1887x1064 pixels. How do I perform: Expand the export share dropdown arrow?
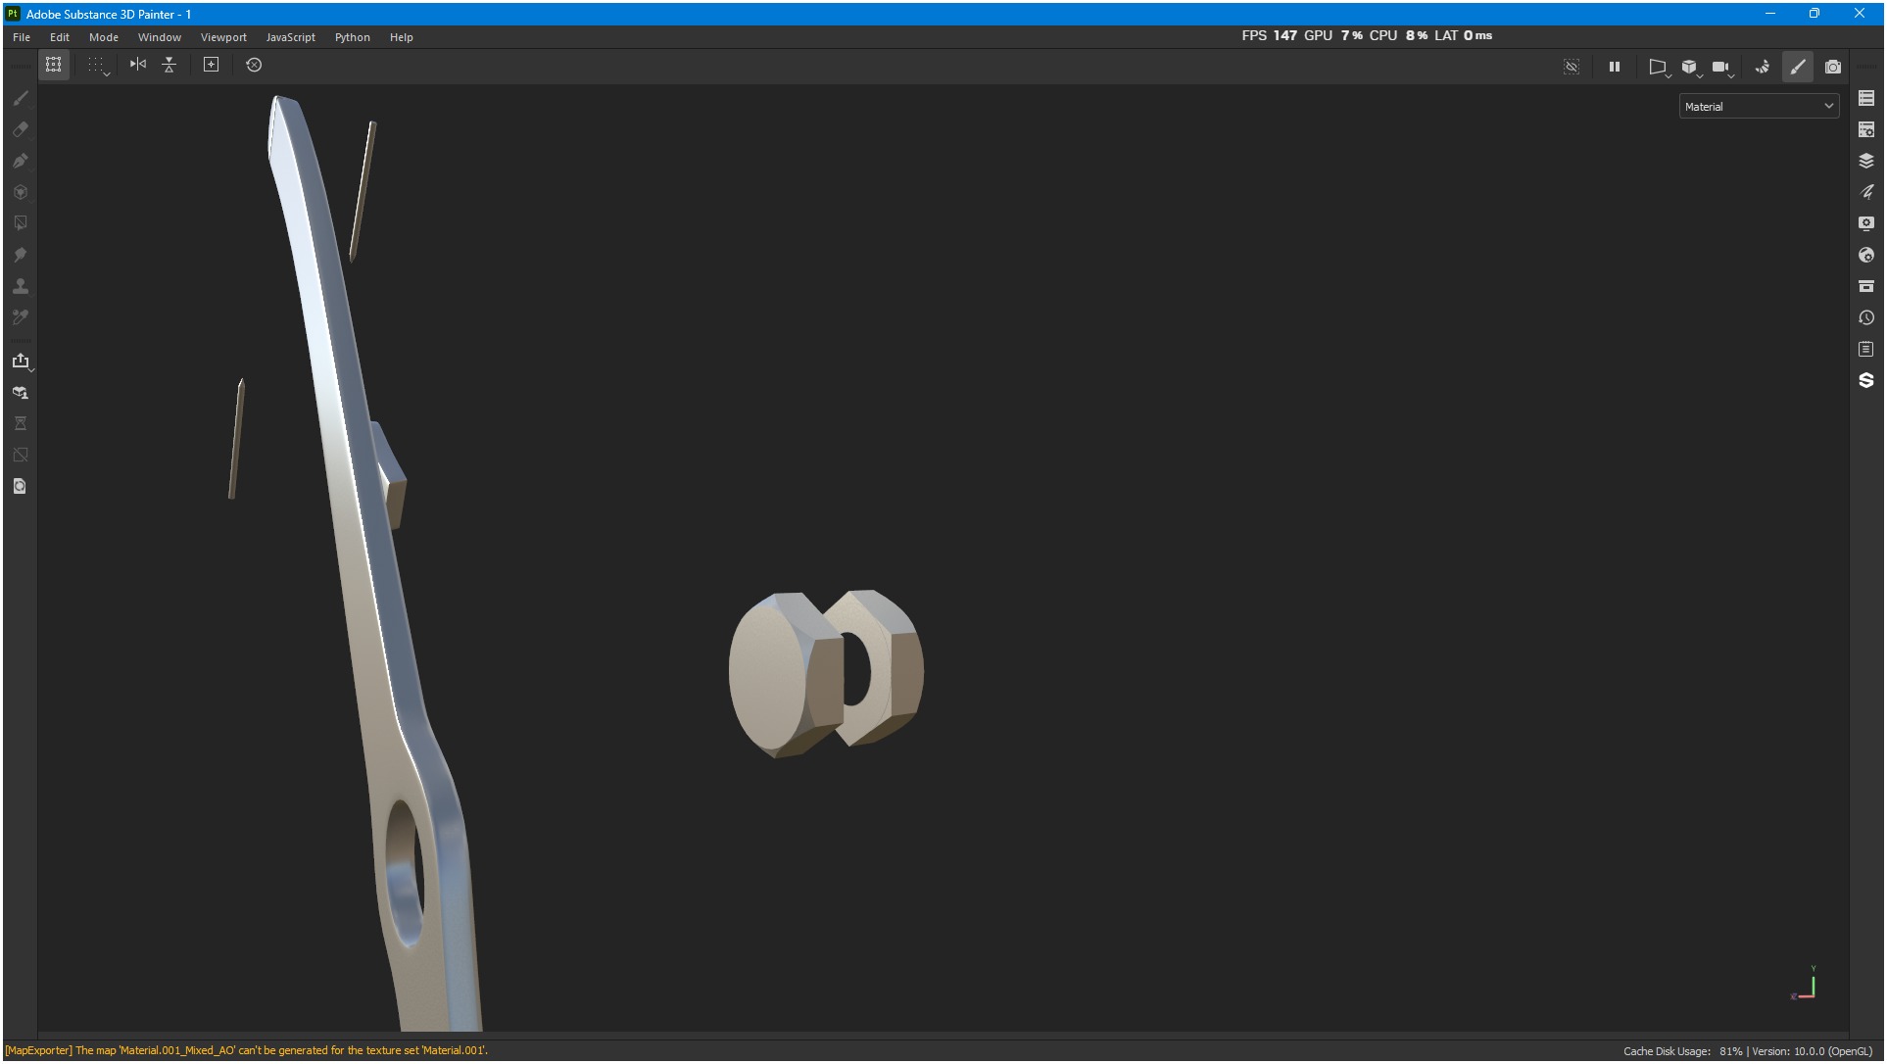point(31,370)
